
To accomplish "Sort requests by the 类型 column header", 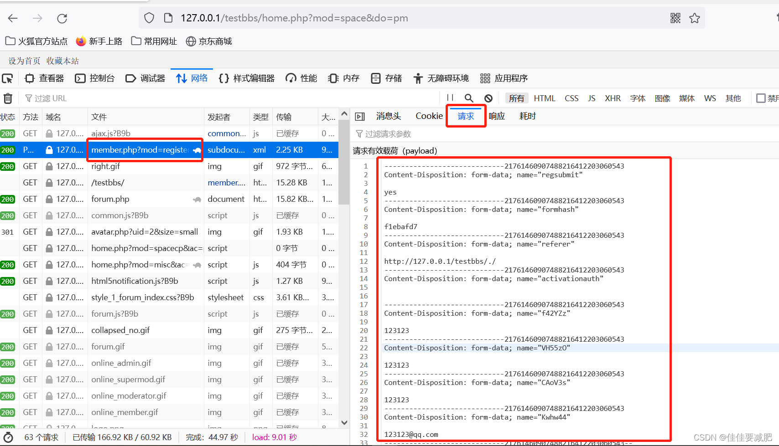I will click(261, 117).
